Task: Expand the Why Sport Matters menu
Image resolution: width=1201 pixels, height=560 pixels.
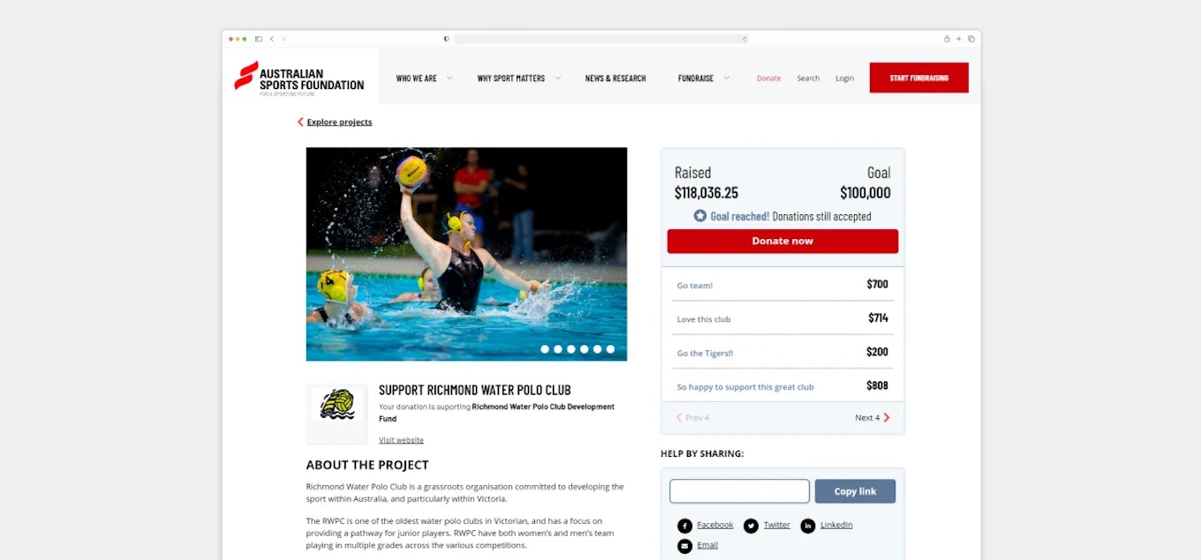Action: coord(519,78)
